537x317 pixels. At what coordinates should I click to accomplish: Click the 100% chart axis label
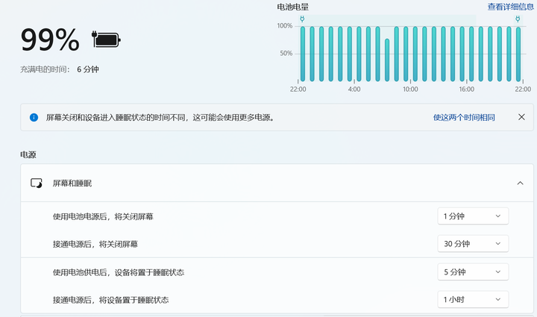285,25
